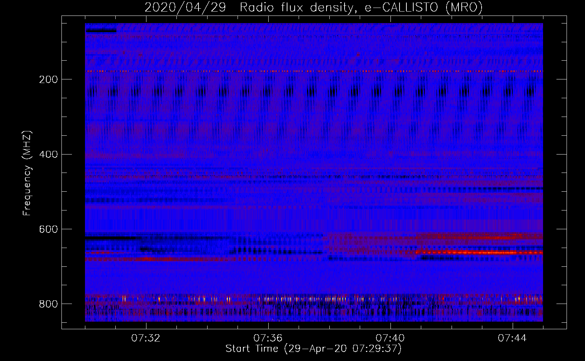Click the bright red emission band near 660 MHz

click(479, 252)
